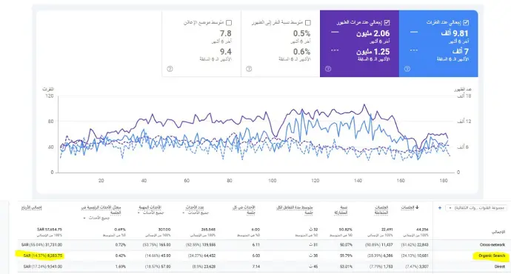Click previous average position value 9.4
Screen dimensions: 511x274
(x=226, y=52)
